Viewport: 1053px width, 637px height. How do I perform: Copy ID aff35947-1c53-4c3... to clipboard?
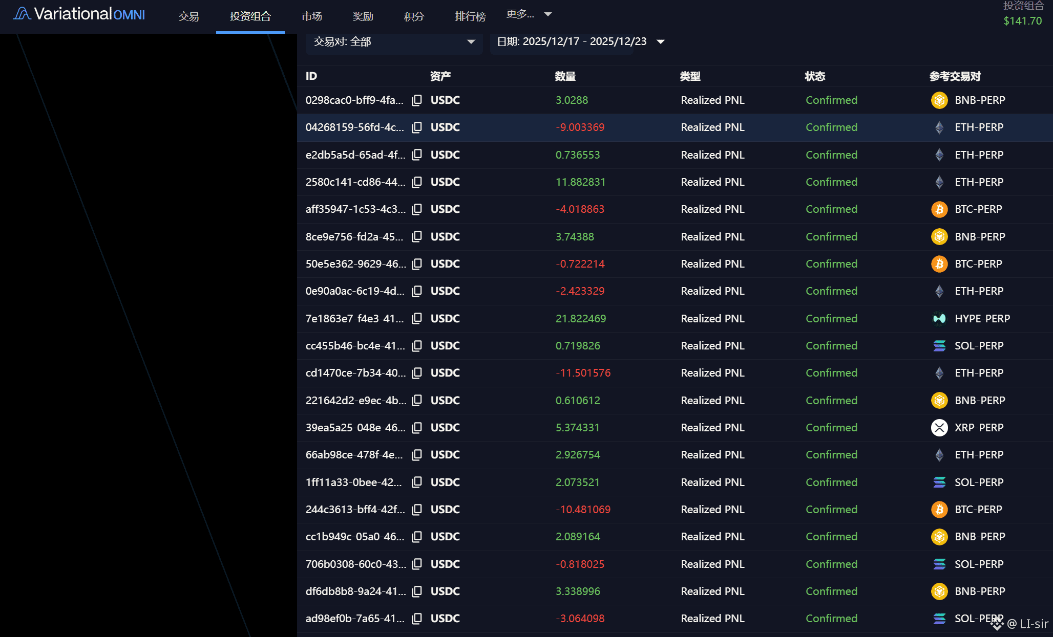pos(417,209)
